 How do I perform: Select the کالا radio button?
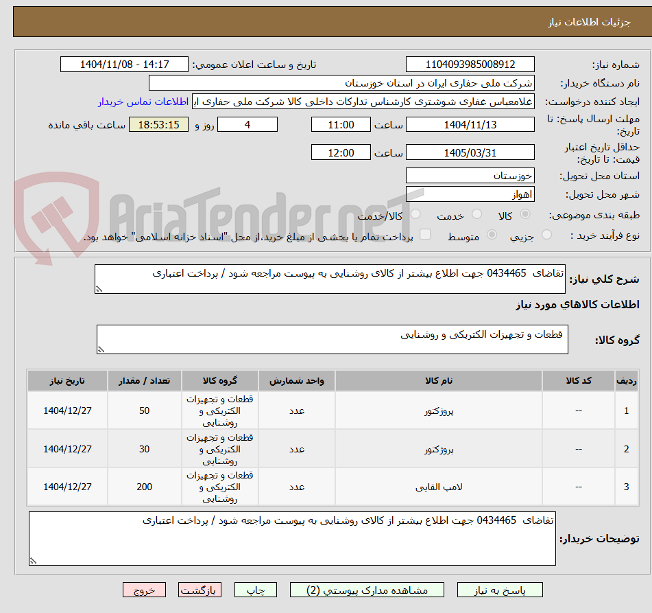pos(526,214)
